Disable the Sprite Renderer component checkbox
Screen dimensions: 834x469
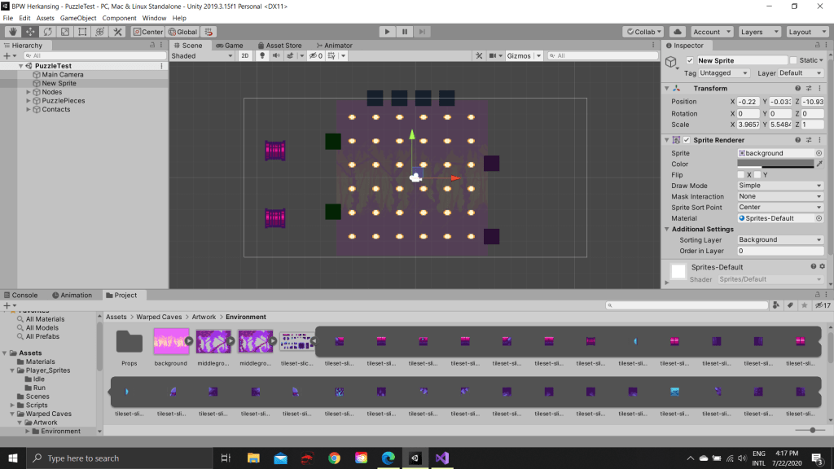point(687,140)
